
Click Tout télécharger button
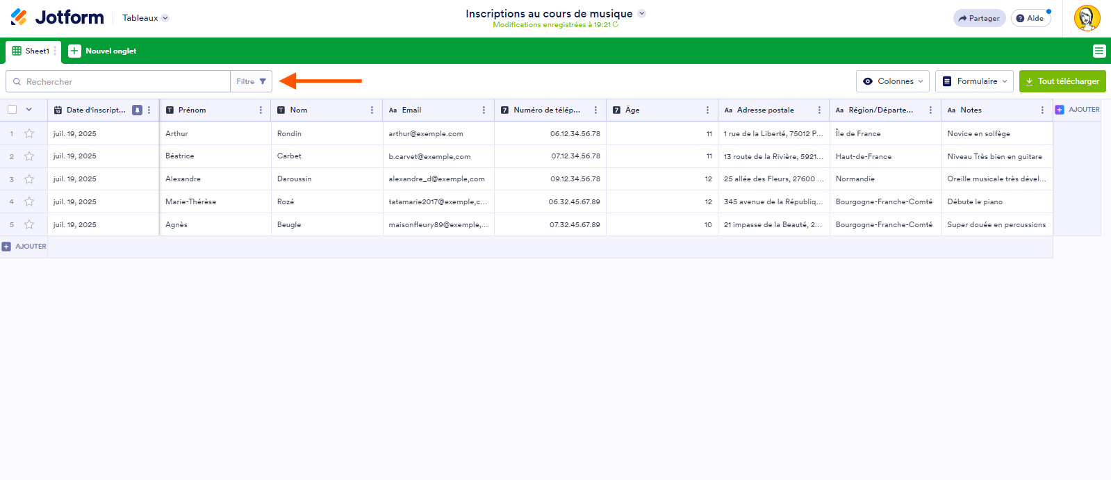click(x=1062, y=81)
